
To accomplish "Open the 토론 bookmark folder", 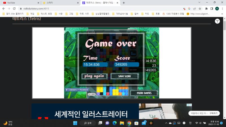I will [x=156, y=14].
